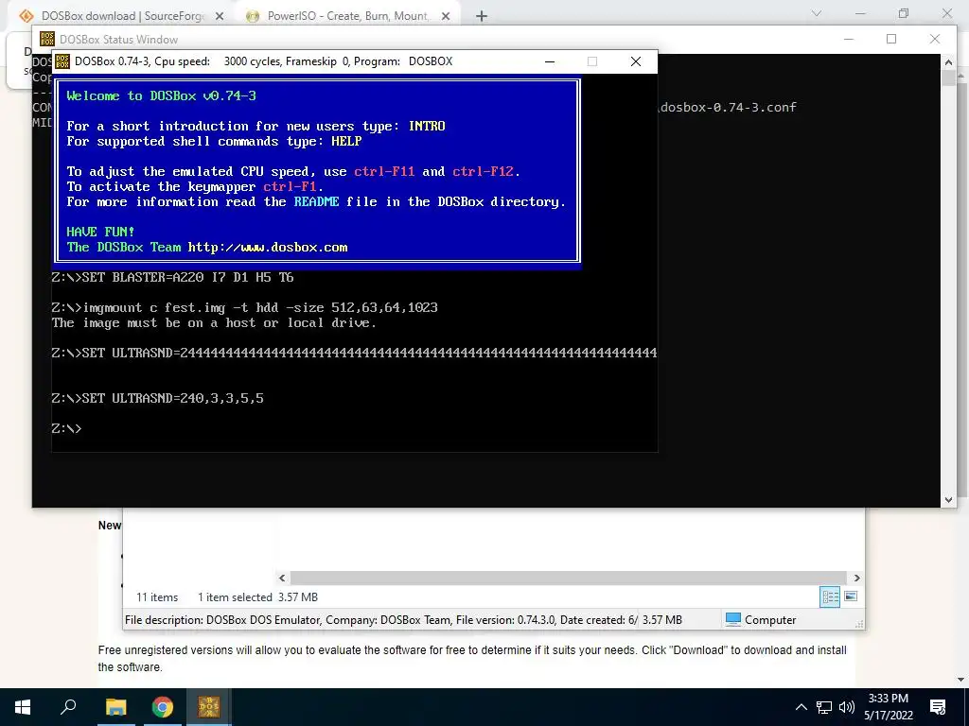Click the DOSBox 0.74-3 window title icon
This screenshot has width=969, height=726.
pyautogui.click(x=62, y=61)
